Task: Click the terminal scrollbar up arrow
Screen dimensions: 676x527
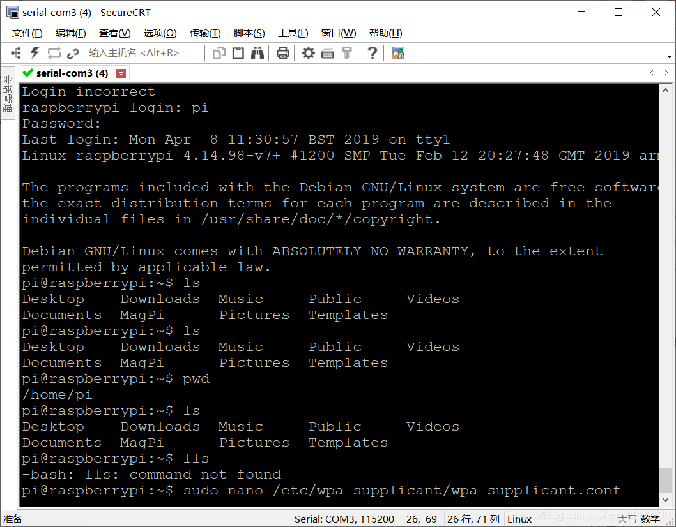Action: 665,91
